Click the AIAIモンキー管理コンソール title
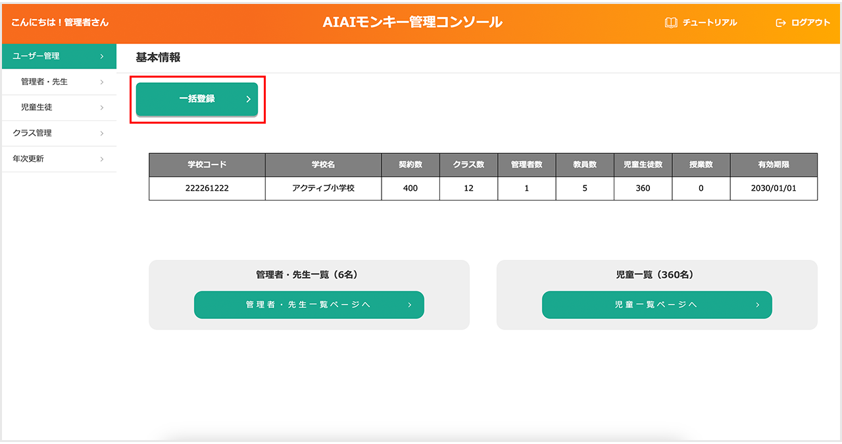Image resolution: width=842 pixels, height=444 pixels. [x=412, y=22]
